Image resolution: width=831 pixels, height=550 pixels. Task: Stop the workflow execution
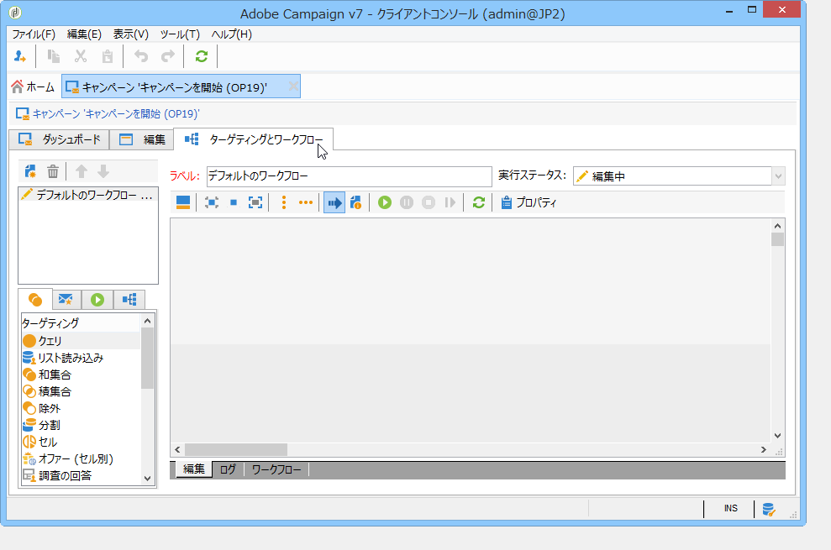tap(429, 202)
